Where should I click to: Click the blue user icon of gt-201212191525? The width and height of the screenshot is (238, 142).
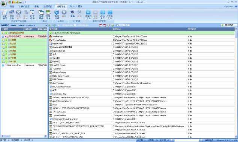coord(3,37)
